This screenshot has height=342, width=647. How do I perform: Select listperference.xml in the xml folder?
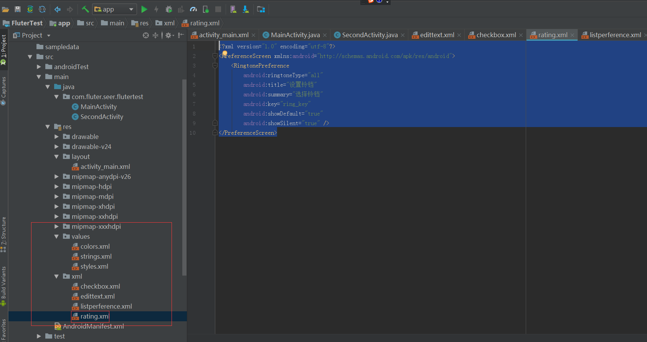coord(102,306)
